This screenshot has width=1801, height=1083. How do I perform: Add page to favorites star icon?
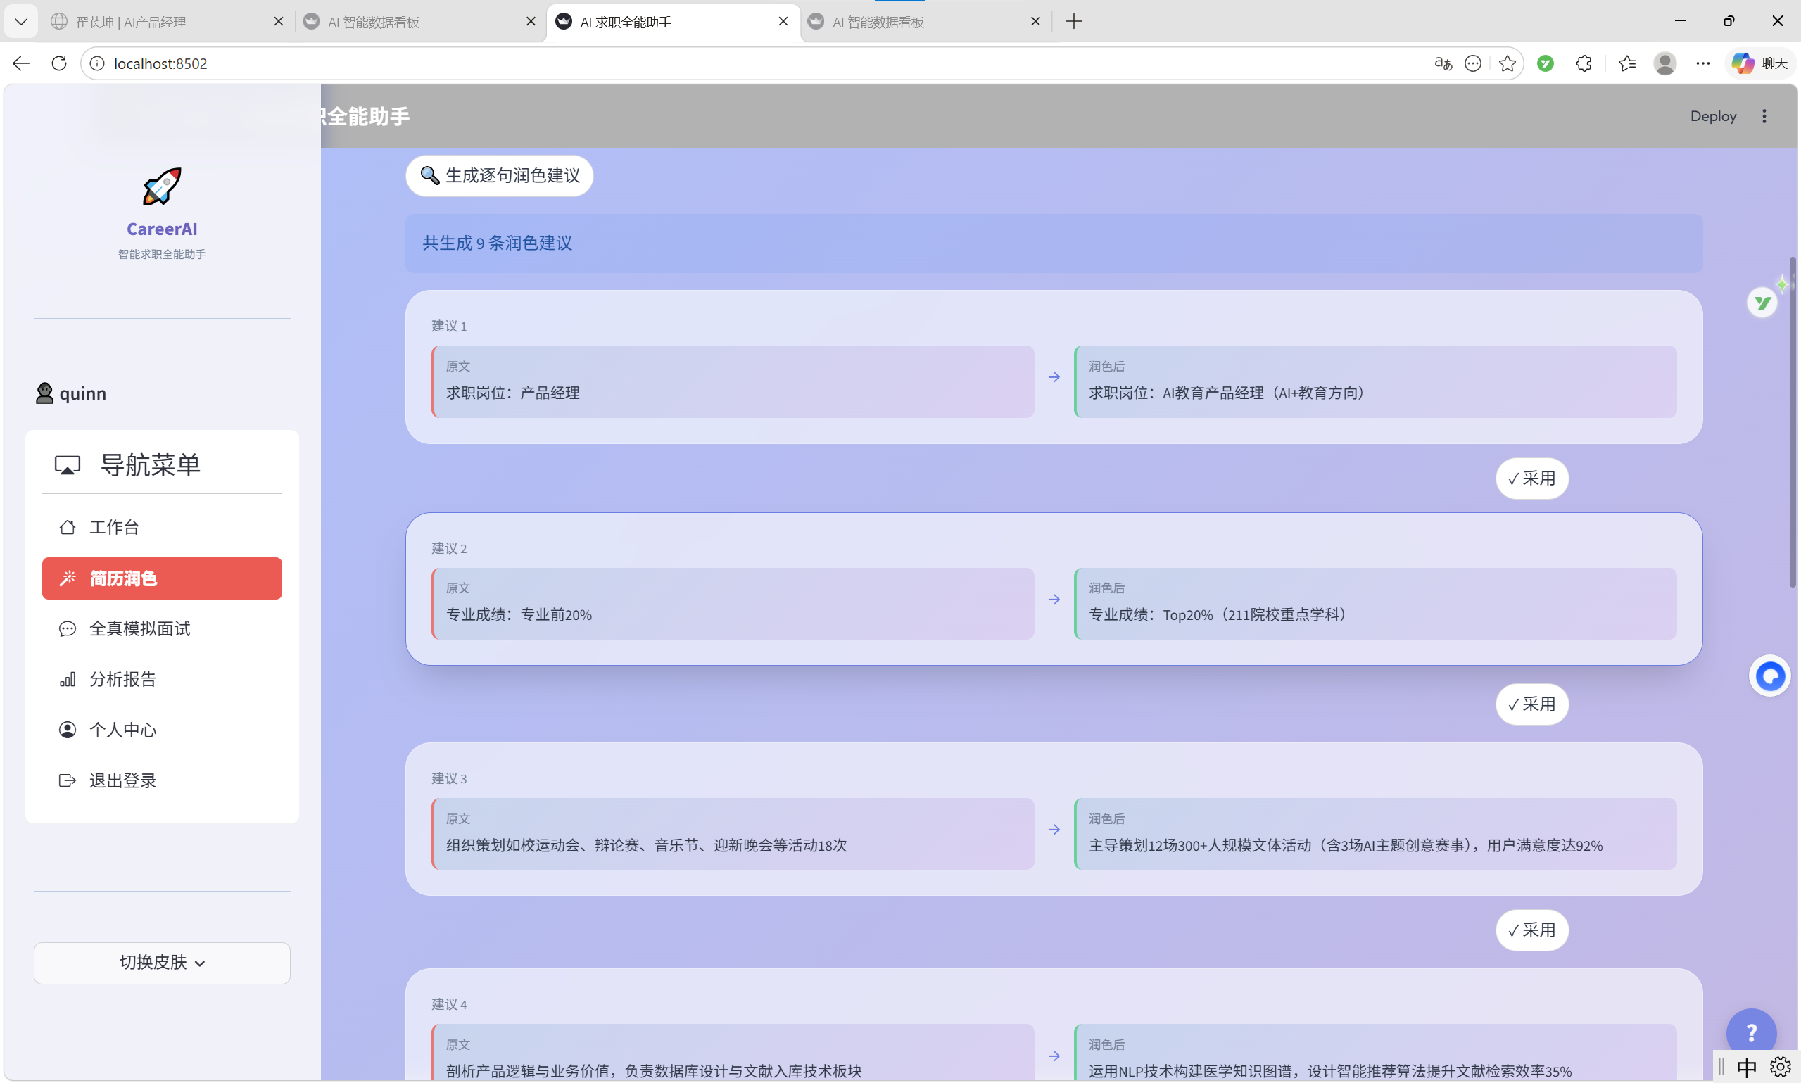[x=1507, y=63]
